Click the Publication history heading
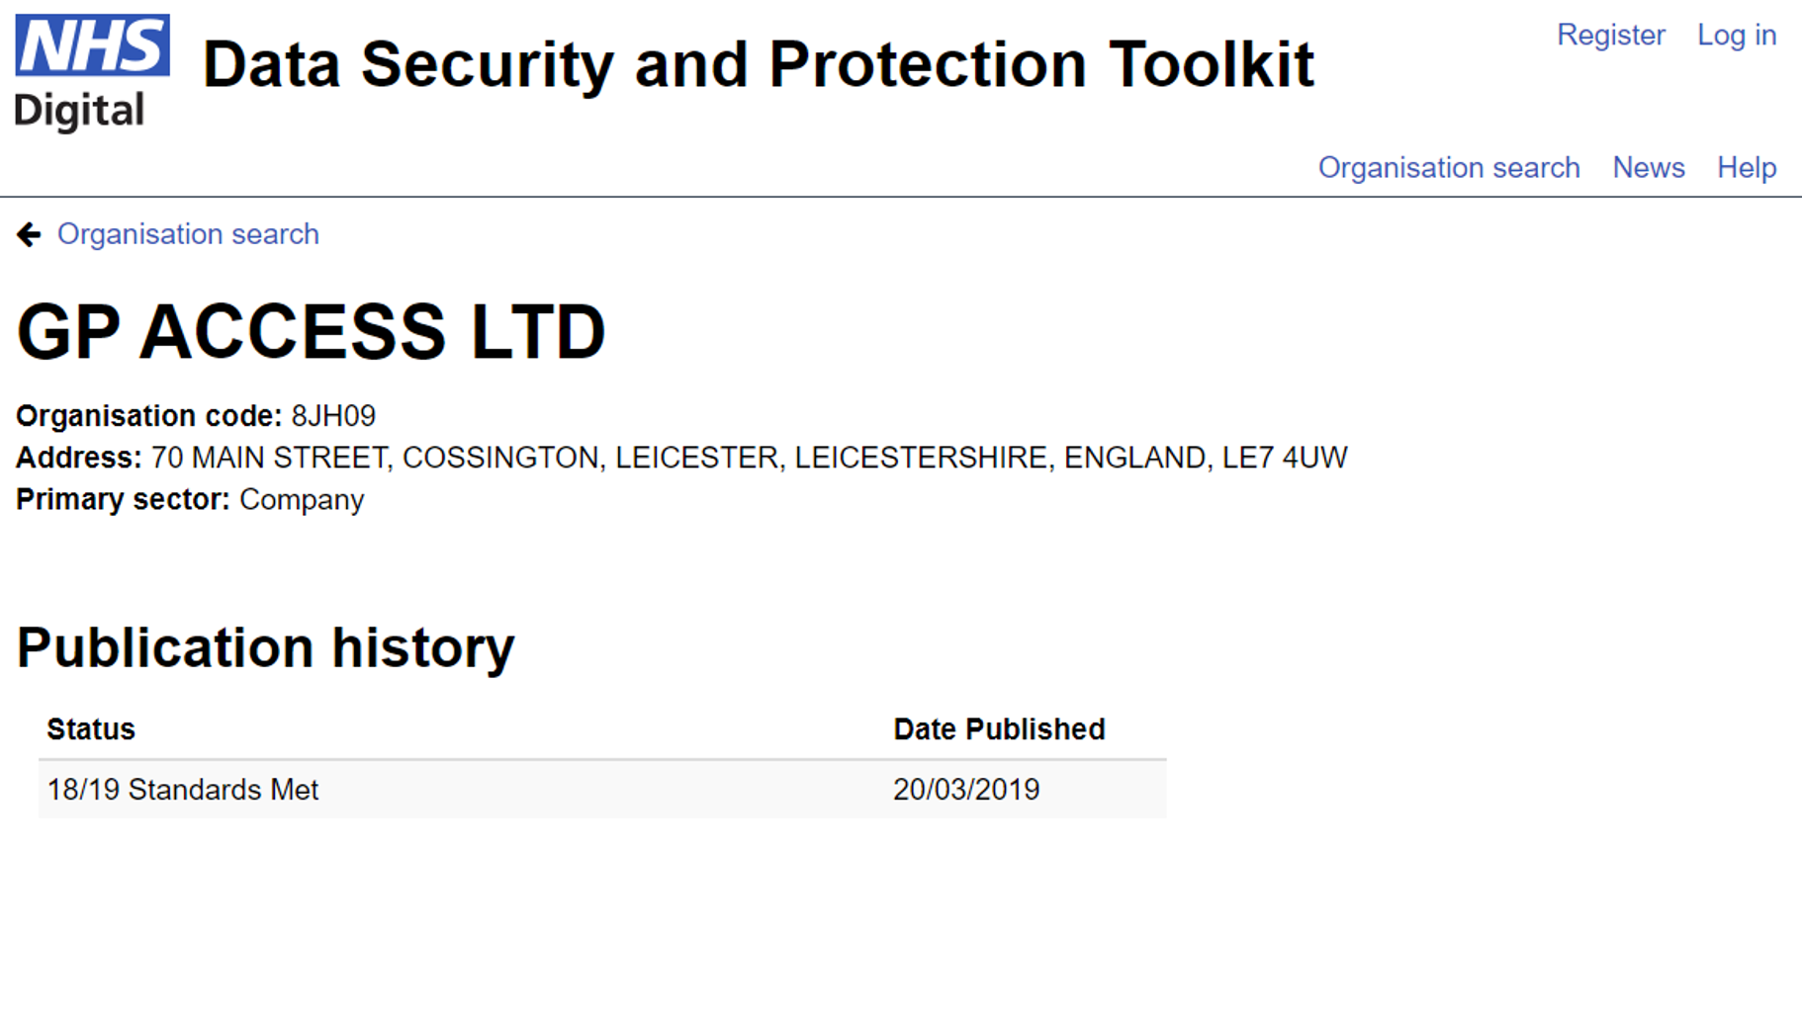The image size is (1802, 1022). point(265,648)
